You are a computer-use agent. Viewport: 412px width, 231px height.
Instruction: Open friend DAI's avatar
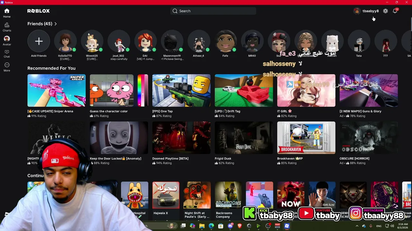[145, 41]
